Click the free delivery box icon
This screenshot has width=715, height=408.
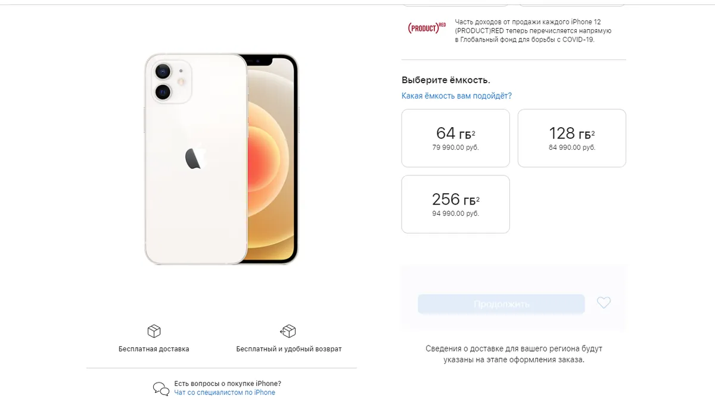[154, 331]
